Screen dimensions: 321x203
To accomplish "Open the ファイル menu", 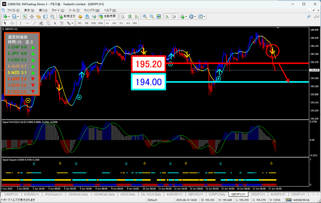I will 13,10.
